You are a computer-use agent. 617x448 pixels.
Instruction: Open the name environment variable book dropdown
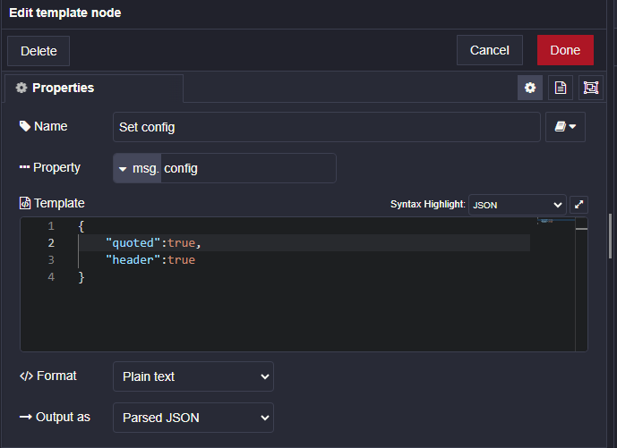pos(565,127)
